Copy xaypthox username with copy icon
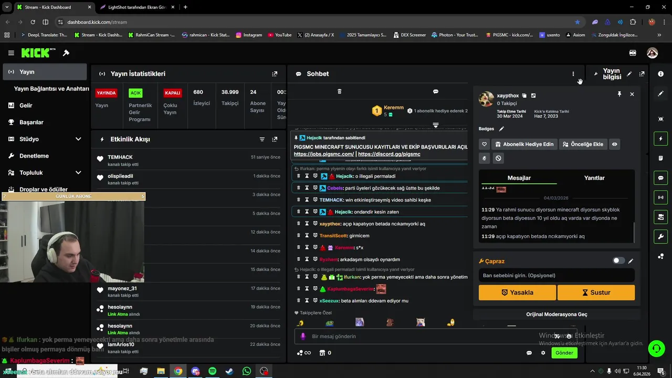The image size is (672, 378). 524,96
